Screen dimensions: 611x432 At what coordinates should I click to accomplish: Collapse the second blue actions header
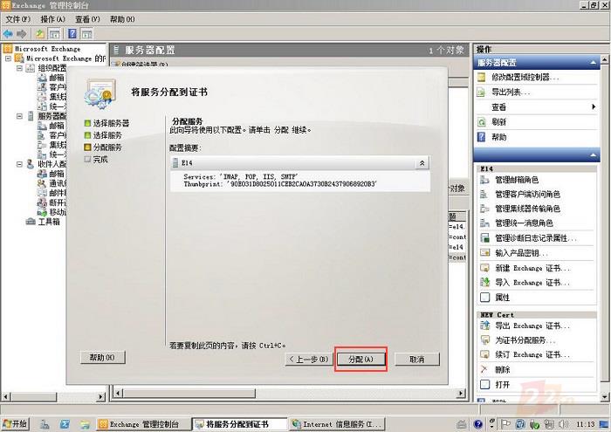pyautogui.click(x=593, y=156)
